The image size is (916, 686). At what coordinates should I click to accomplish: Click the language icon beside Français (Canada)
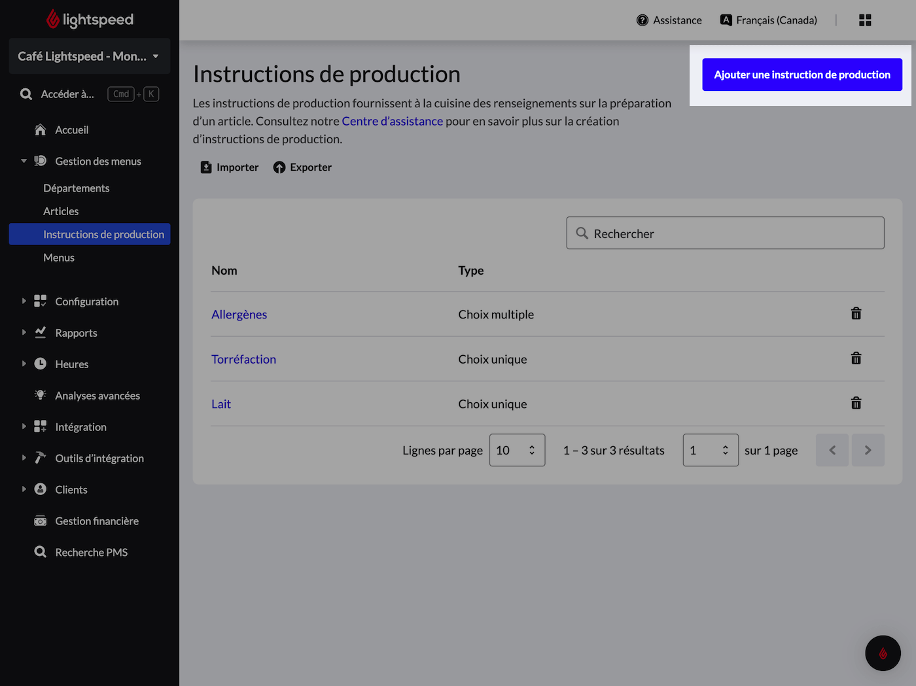click(x=726, y=20)
